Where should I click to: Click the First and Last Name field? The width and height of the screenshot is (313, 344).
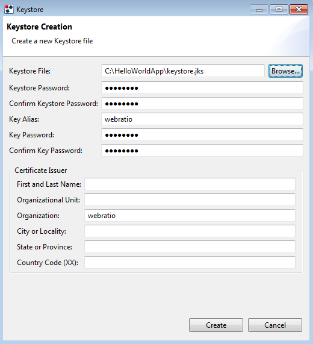click(190, 184)
